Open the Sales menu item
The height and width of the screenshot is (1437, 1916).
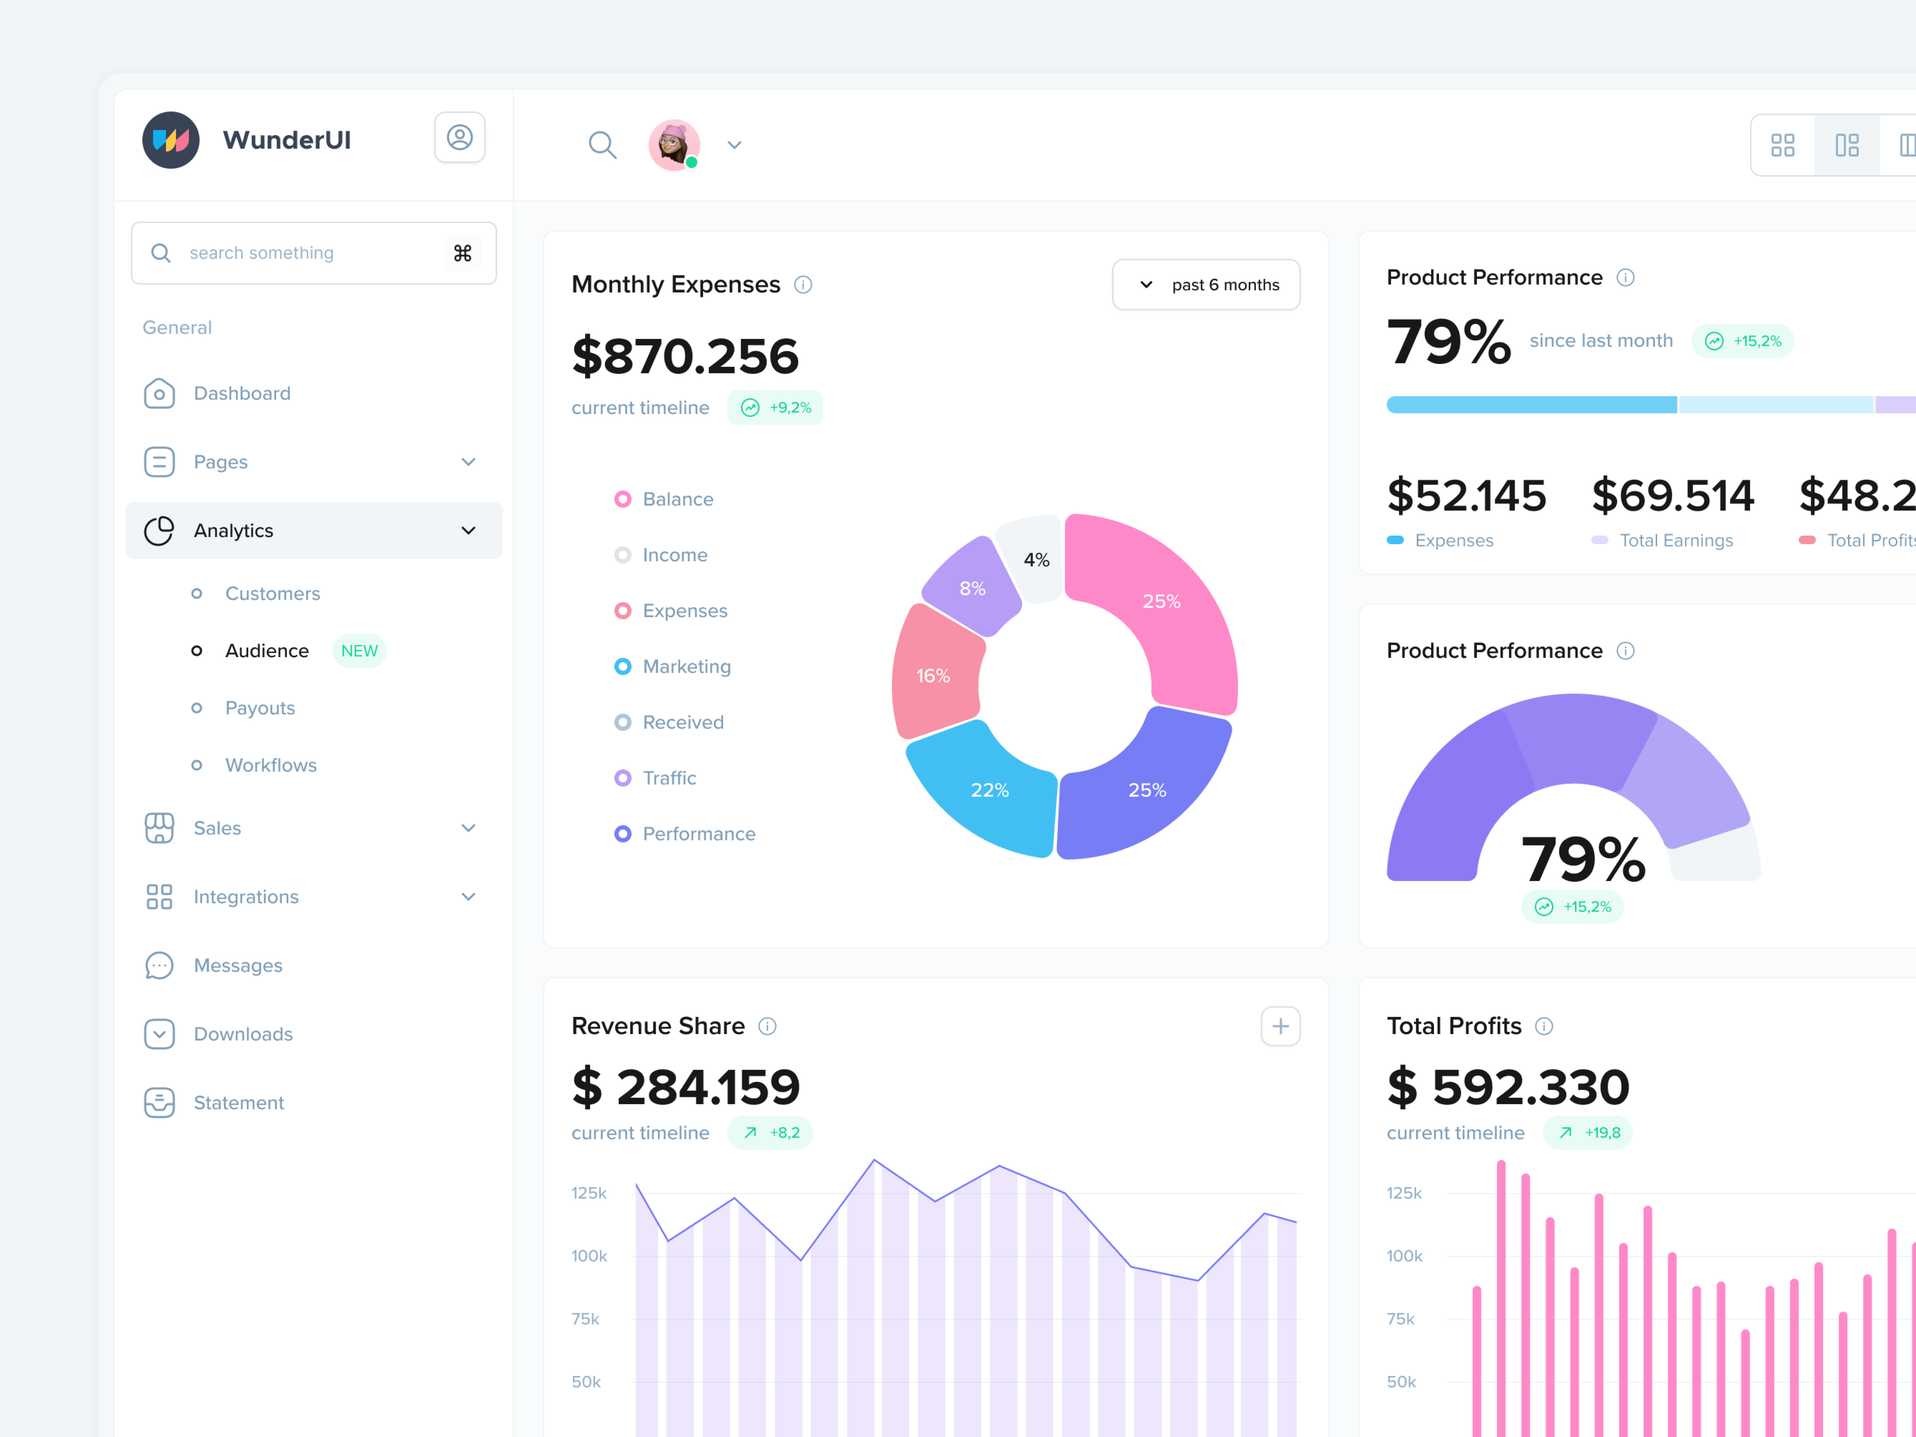(x=313, y=828)
